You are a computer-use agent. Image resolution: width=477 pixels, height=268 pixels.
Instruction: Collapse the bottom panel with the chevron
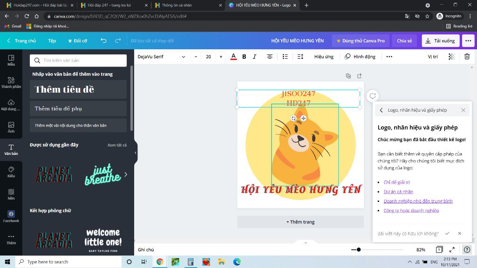click(x=306, y=242)
